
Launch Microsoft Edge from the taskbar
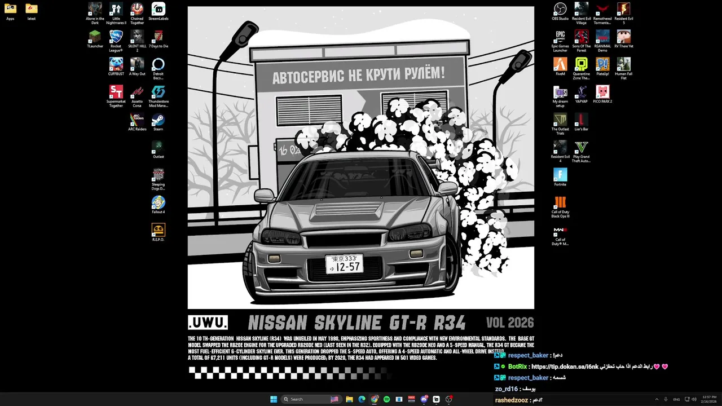[362, 399]
